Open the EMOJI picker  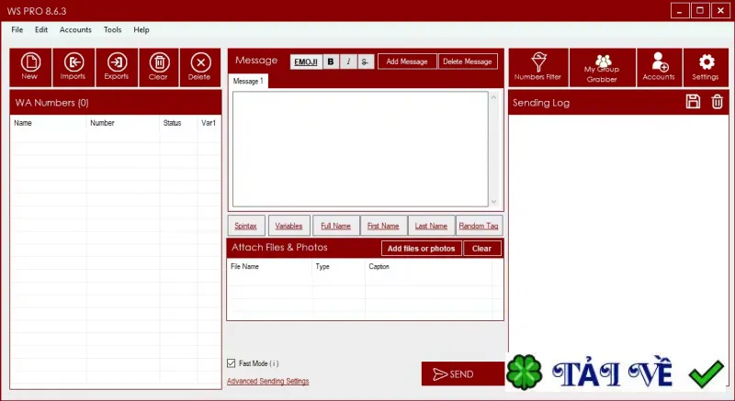[x=306, y=61]
